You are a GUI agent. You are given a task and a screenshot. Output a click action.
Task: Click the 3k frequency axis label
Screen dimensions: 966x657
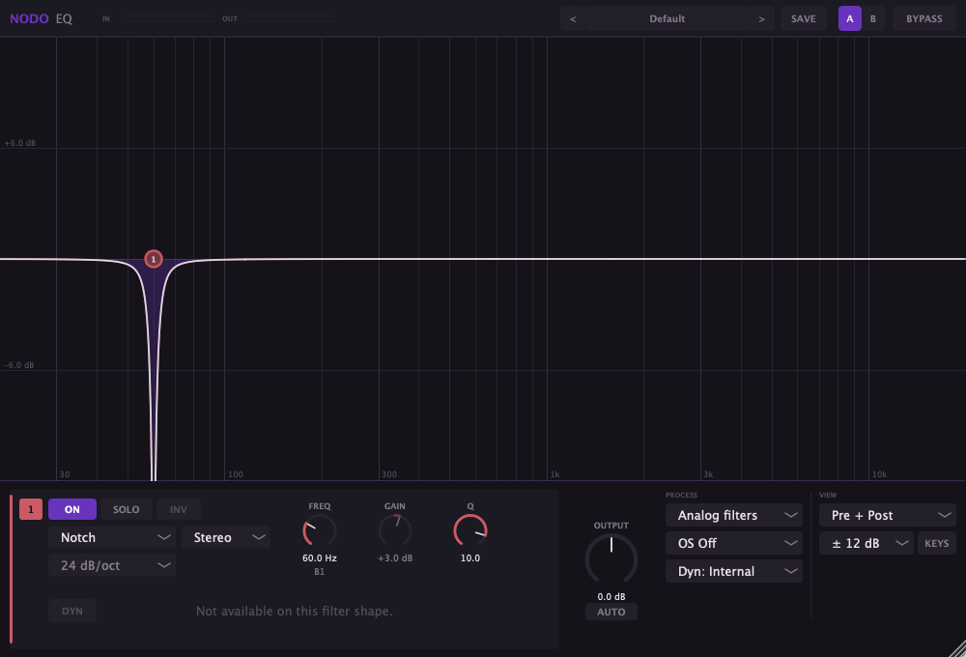click(x=708, y=474)
